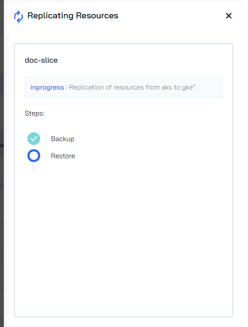The height and width of the screenshot is (327, 248).
Task: Click the blue inprogress status text
Action: [x=47, y=87]
